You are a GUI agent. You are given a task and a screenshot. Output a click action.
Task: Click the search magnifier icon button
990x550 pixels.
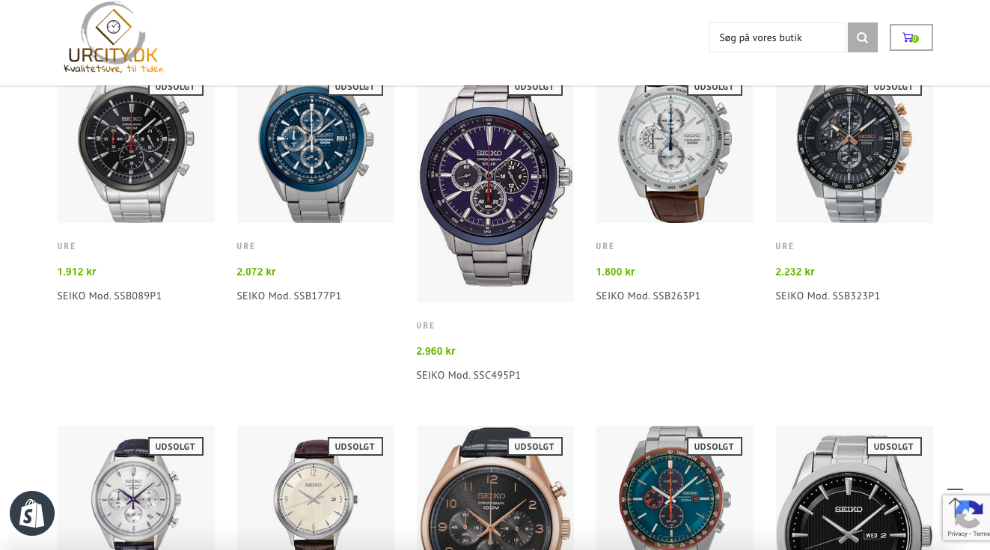pyautogui.click(x=862, y=37)
